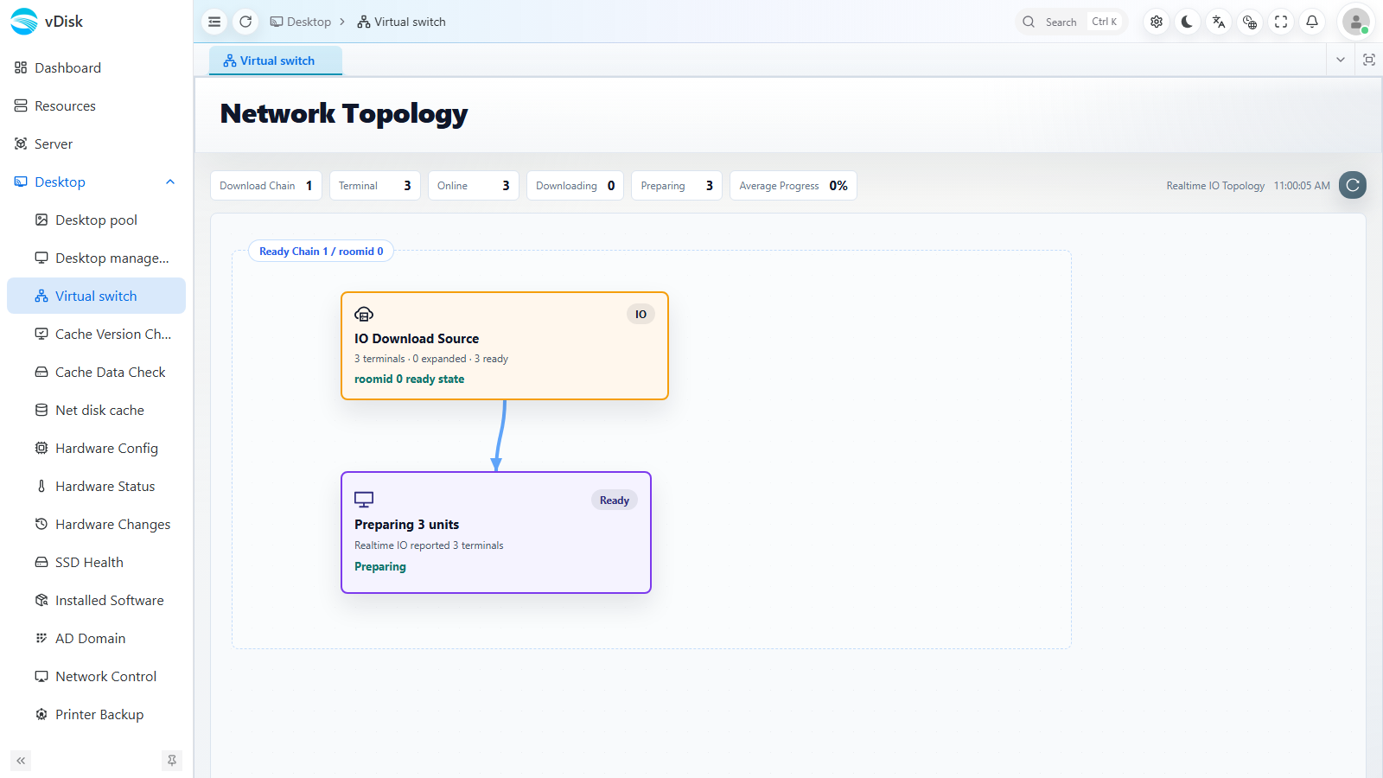Viewport: 1383px width, 778px height.
Task: Open settings gear icon in top bar
Action: (x=1157, y=22)
